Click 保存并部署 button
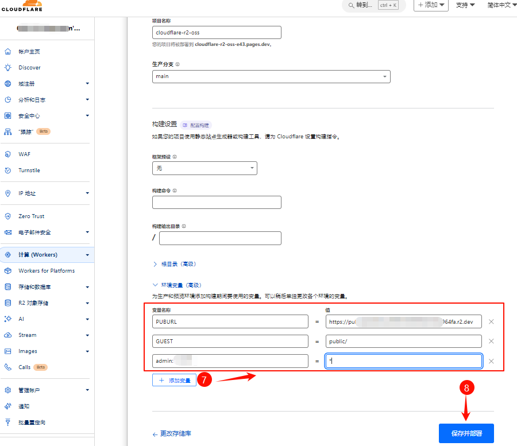Viewport: 517px width, 446px height. point(466,433)
